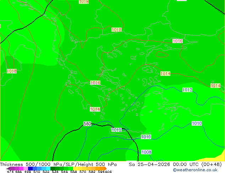
Task: Select legend value 522
Action: coord(46,172)
